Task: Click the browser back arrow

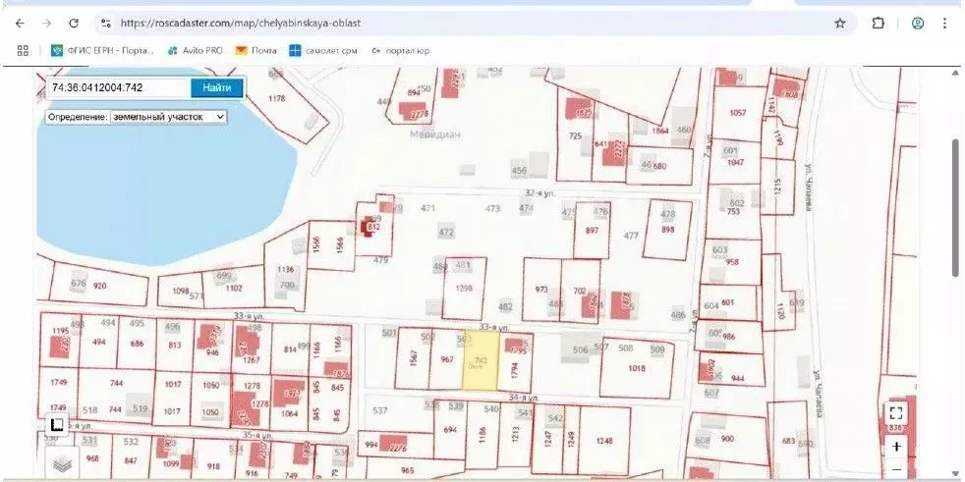Action: (x=20, y=23)
